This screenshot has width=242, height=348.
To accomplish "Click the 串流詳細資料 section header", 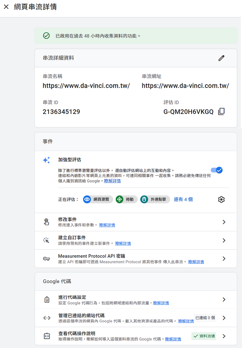I will (x=58, y=58).
